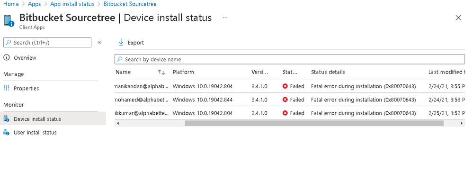Click the Properties bars icon

click(7, 89)
